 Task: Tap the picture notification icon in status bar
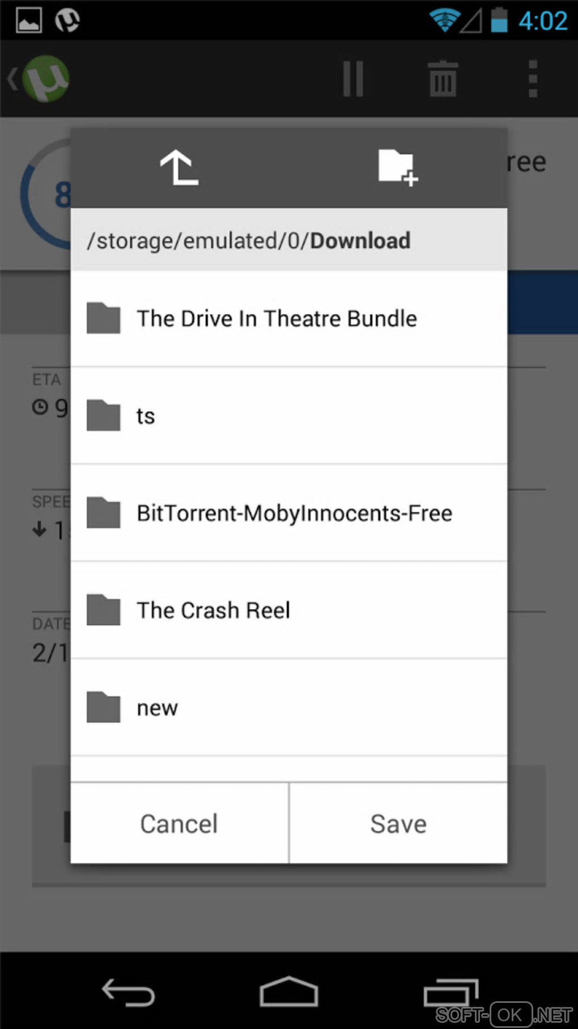coord(28,20)
